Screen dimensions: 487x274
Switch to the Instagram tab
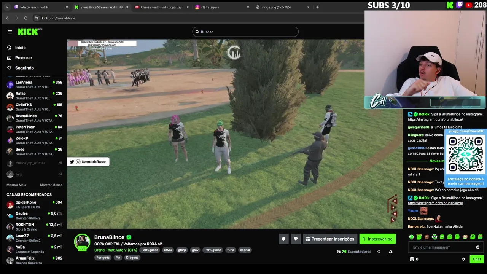tap(222, 7)
